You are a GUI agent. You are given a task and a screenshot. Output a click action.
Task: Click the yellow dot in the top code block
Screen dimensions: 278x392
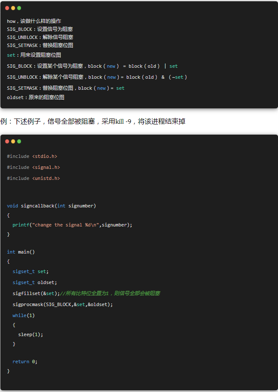point(13,8)
